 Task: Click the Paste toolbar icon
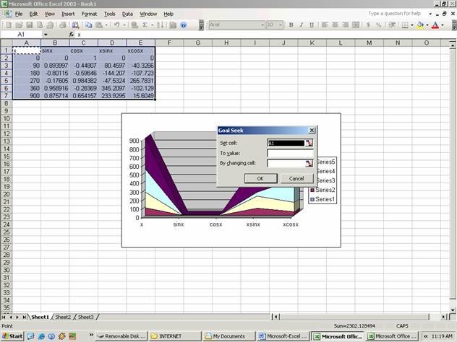[99, 25]
